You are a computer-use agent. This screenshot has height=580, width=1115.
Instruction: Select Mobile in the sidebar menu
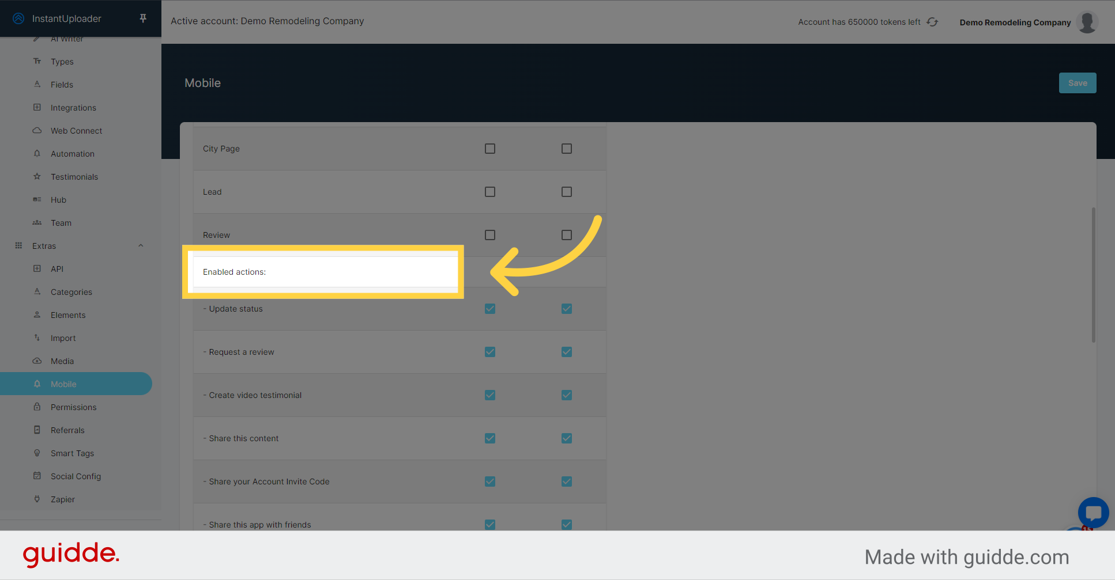pos(63,384)
